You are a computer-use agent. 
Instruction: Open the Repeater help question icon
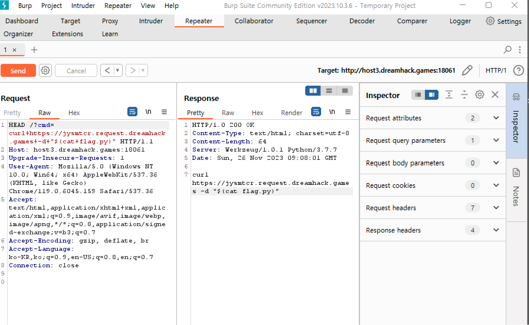(519, 70)
